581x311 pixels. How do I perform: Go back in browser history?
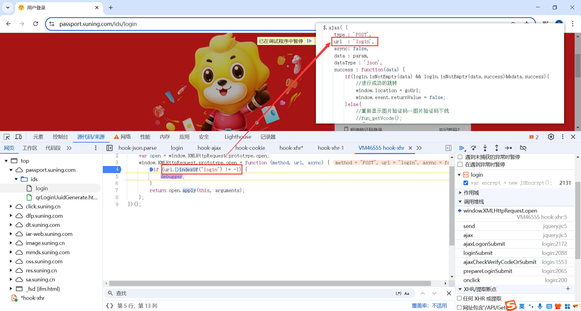point(8,24)
